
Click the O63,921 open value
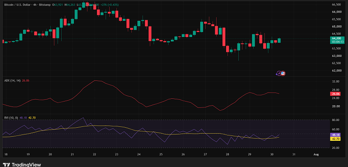pyautogui.click(x=58, y=5)
